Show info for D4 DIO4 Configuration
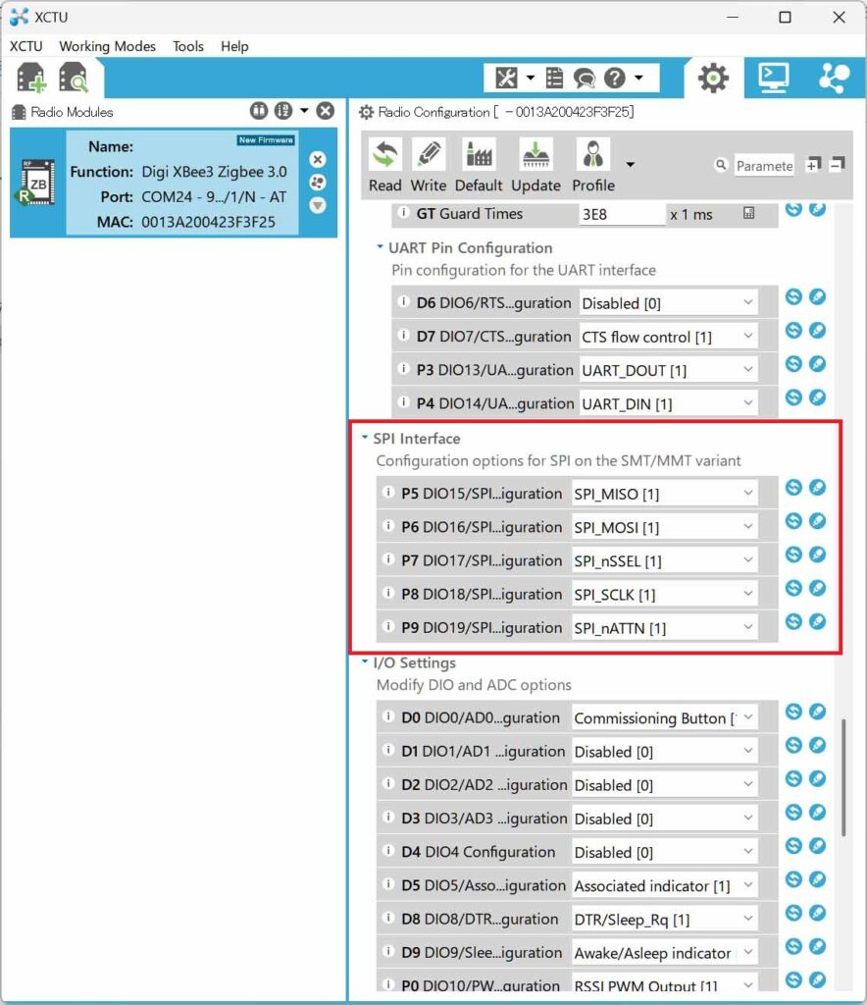Viewport: 867px width, 1005px height. [x=388, y=851]
